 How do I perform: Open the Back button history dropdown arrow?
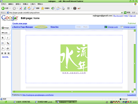click(x=10, y=8)
